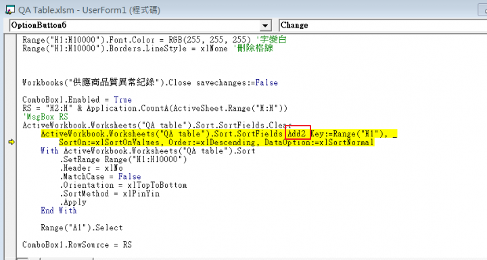Image resolution: width=487 pixels, height=260 pixels.
Task: Click the line 'MsgBox RS comment
Action: click(x=45, y=117)
